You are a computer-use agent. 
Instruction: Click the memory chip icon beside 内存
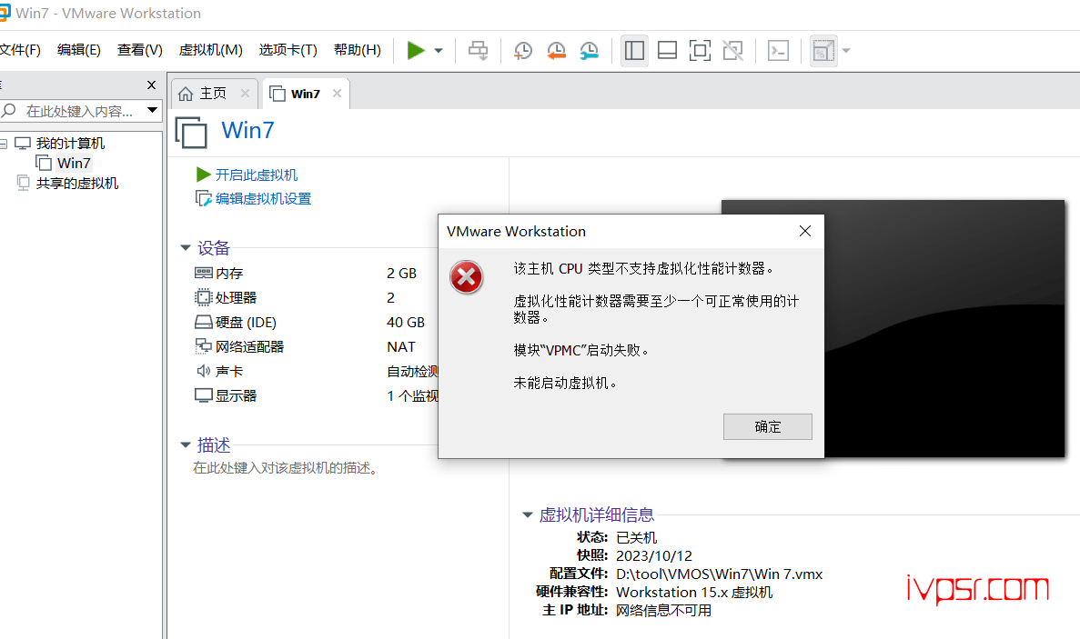pos(203,273)
